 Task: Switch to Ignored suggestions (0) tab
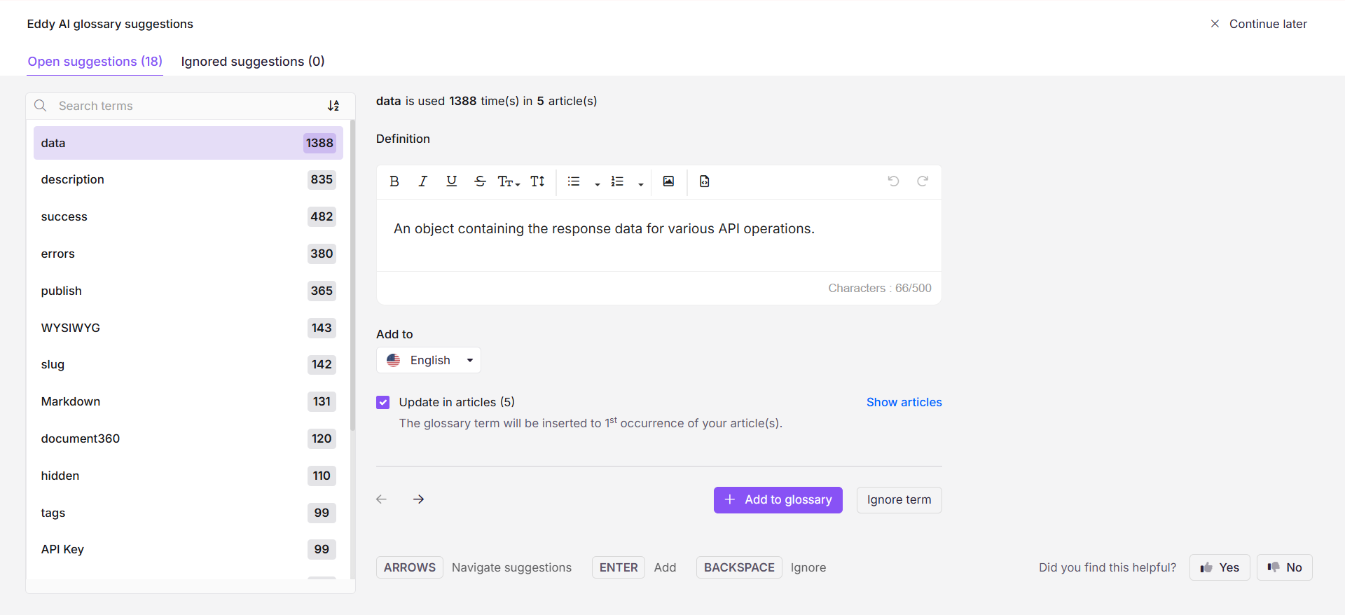point(253,62)
